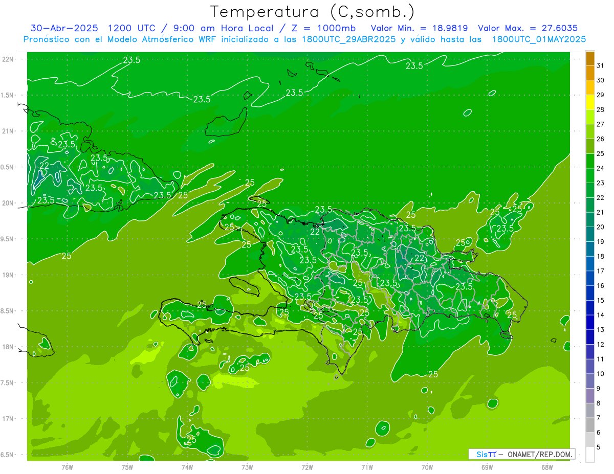Viewport: 614px width, 474px height.
Task: Click the "22N" latitude axis label
Action: tap(7, 59)
